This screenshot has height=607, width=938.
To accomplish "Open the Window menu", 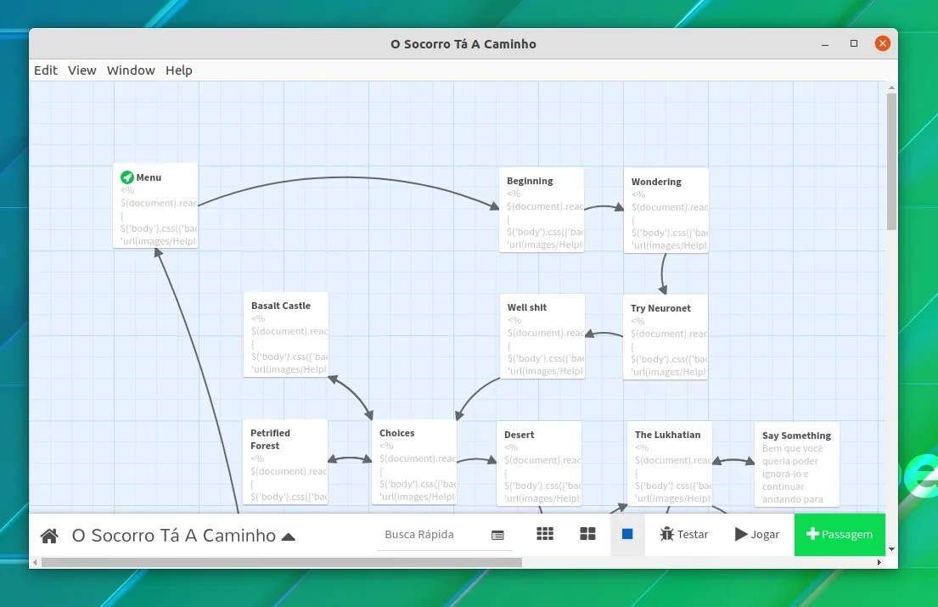I will coord(131,70).
